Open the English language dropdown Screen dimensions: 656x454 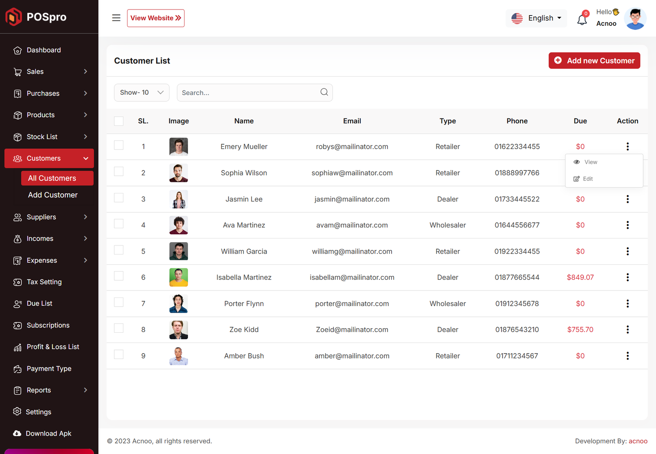(x=536, y=18)
